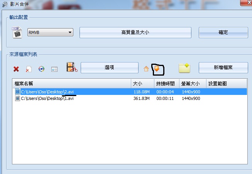Click the 設置範圍 column header
The image size is (252, 174).
pos(227,84)
